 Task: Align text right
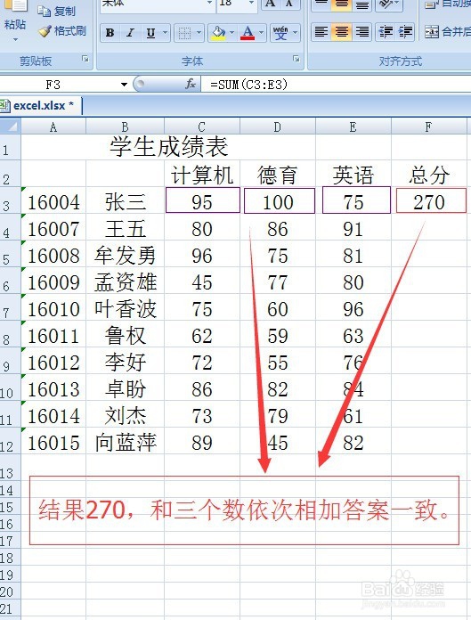[x=362, y=32]
